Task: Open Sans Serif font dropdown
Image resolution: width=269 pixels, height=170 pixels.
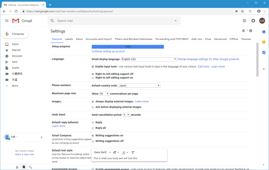Action: click(102, 152)
